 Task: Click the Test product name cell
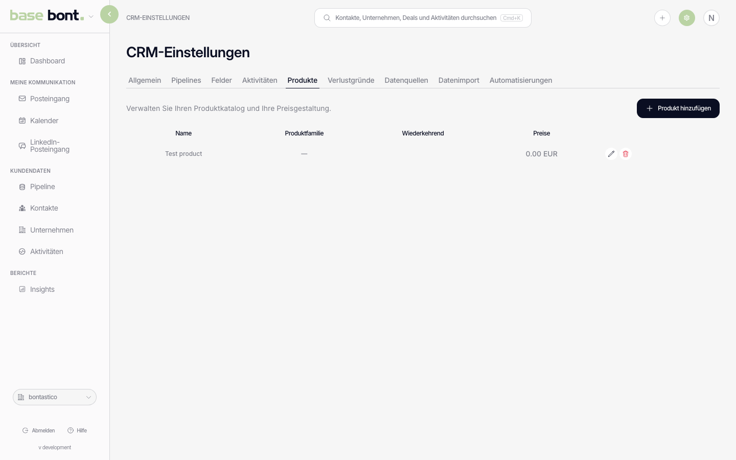coord(183,154)
